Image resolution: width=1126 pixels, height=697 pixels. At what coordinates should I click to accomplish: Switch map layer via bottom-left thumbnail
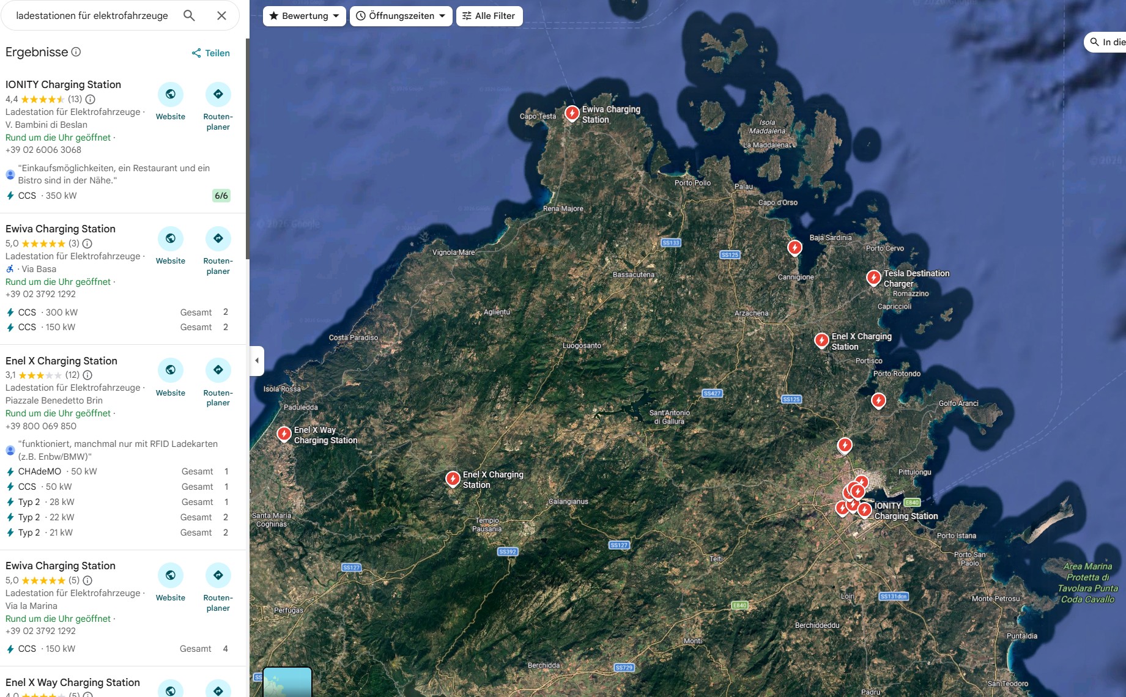pyautogui.click(x=287, y=682)
